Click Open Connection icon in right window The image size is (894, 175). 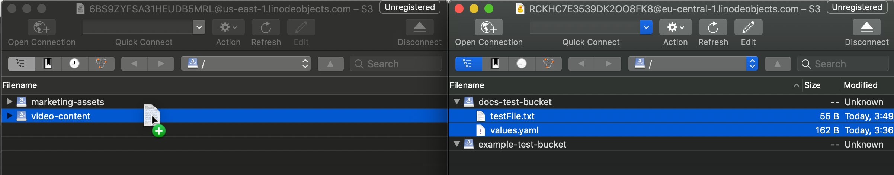pyautogui.click(x=488, y=27)
